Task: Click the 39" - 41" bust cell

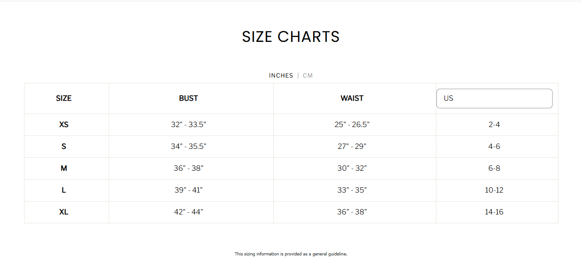Action: [x=189, y=190]
